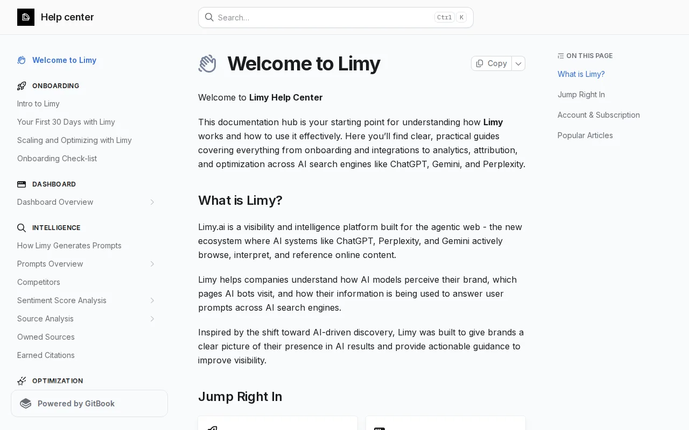Click the large waving hand page icon

point(207,63)
